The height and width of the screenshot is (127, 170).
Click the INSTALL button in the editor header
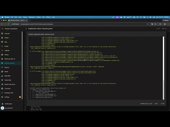(164, 29)
